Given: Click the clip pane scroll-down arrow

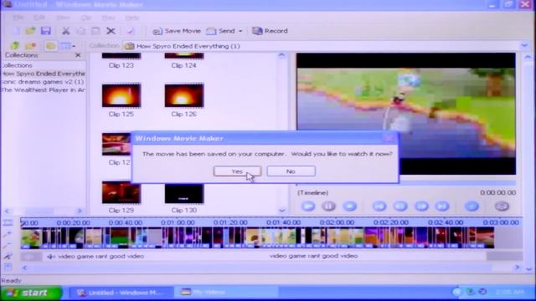Looking at the screenshot, I should tap(281, 211).
